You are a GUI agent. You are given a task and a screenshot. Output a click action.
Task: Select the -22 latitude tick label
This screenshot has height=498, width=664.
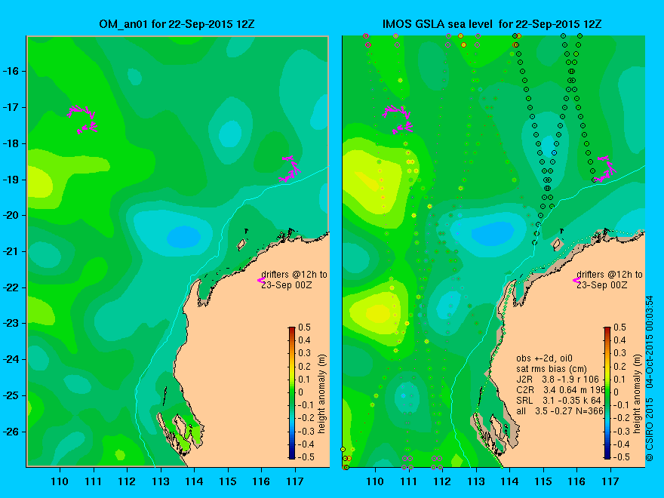point(11,287)
